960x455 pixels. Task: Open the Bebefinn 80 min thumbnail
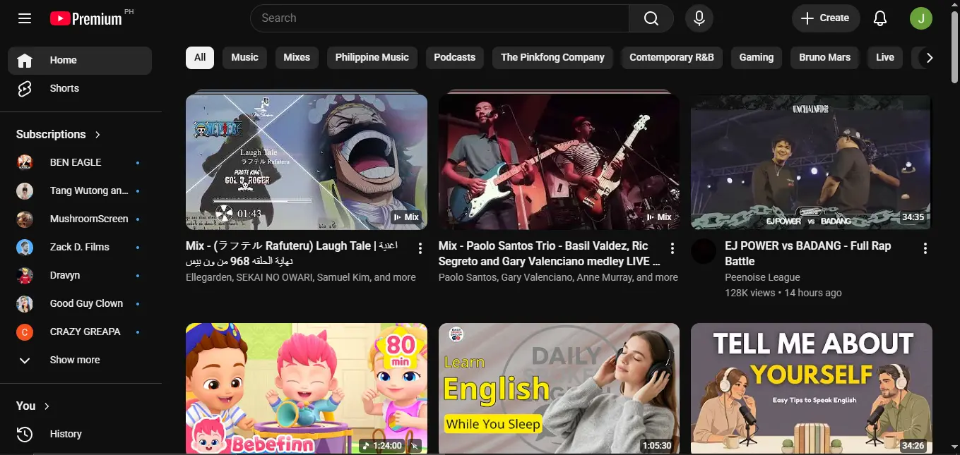pyautogui.click(x=307, y=389)
